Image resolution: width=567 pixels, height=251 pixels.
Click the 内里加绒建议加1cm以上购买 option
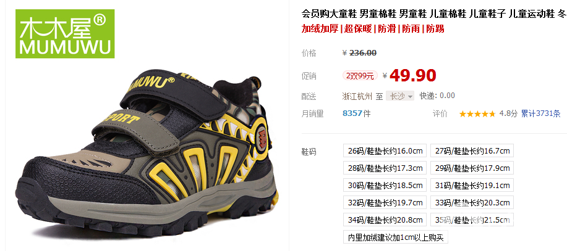coord(396,237)
